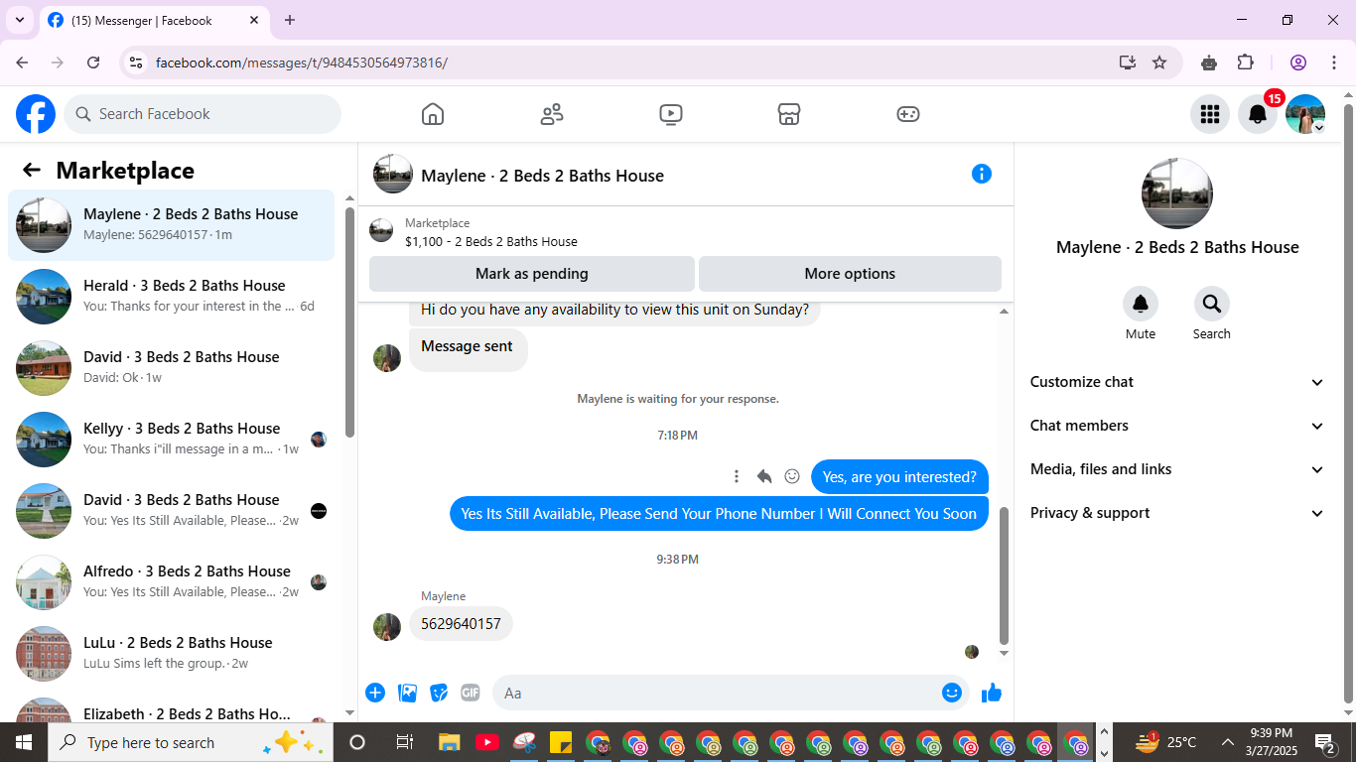
Task: Open the Maylene · 2 Beds 2 Baths House chat
Action: coord(171,225)
